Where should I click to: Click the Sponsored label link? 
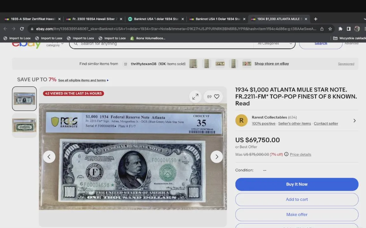346,64
